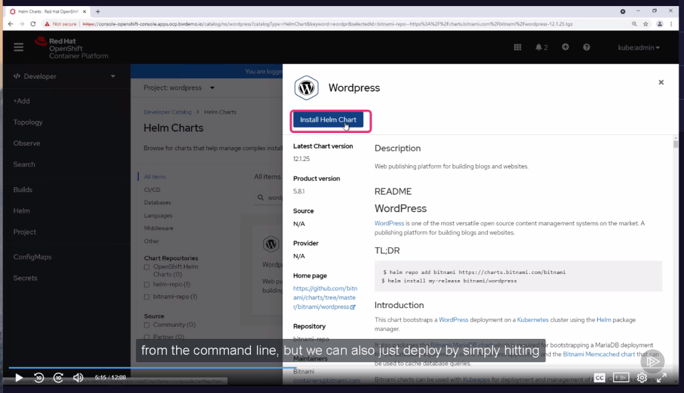Viewport: 684px width, 393px height.
Task: Toggle bitnami-repo checkbox filter
Action: 147,297
